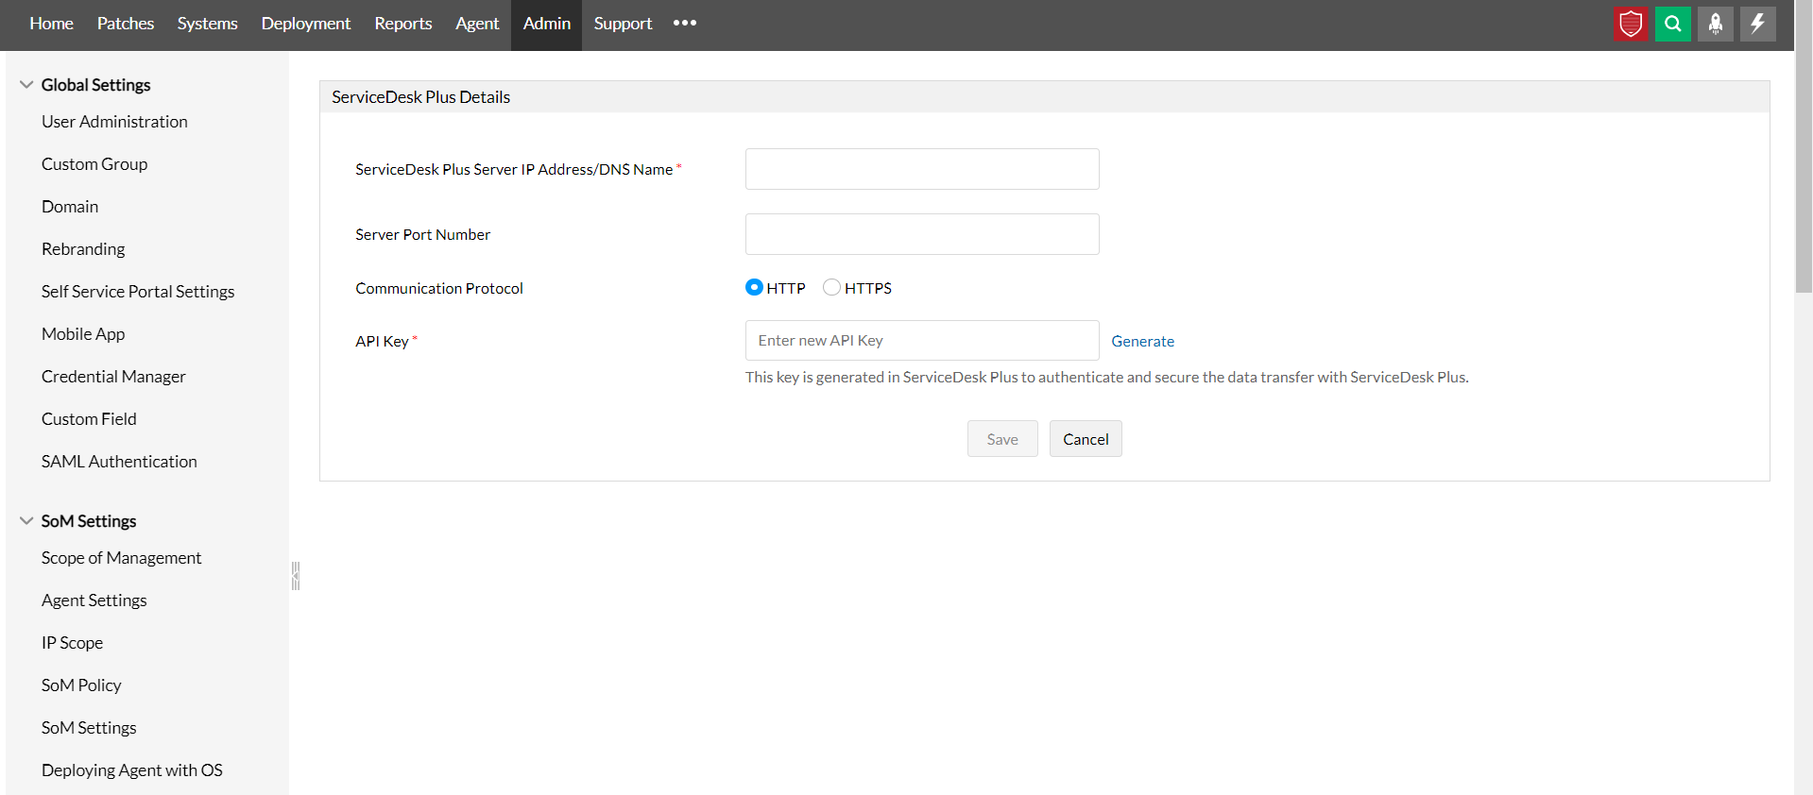This screenshot has width=1813, height=795.
Task: Collapse the SoM Settings section
Action: (x=26, y=521)
